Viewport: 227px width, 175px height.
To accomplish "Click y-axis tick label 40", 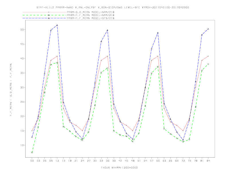I will 22,59.
